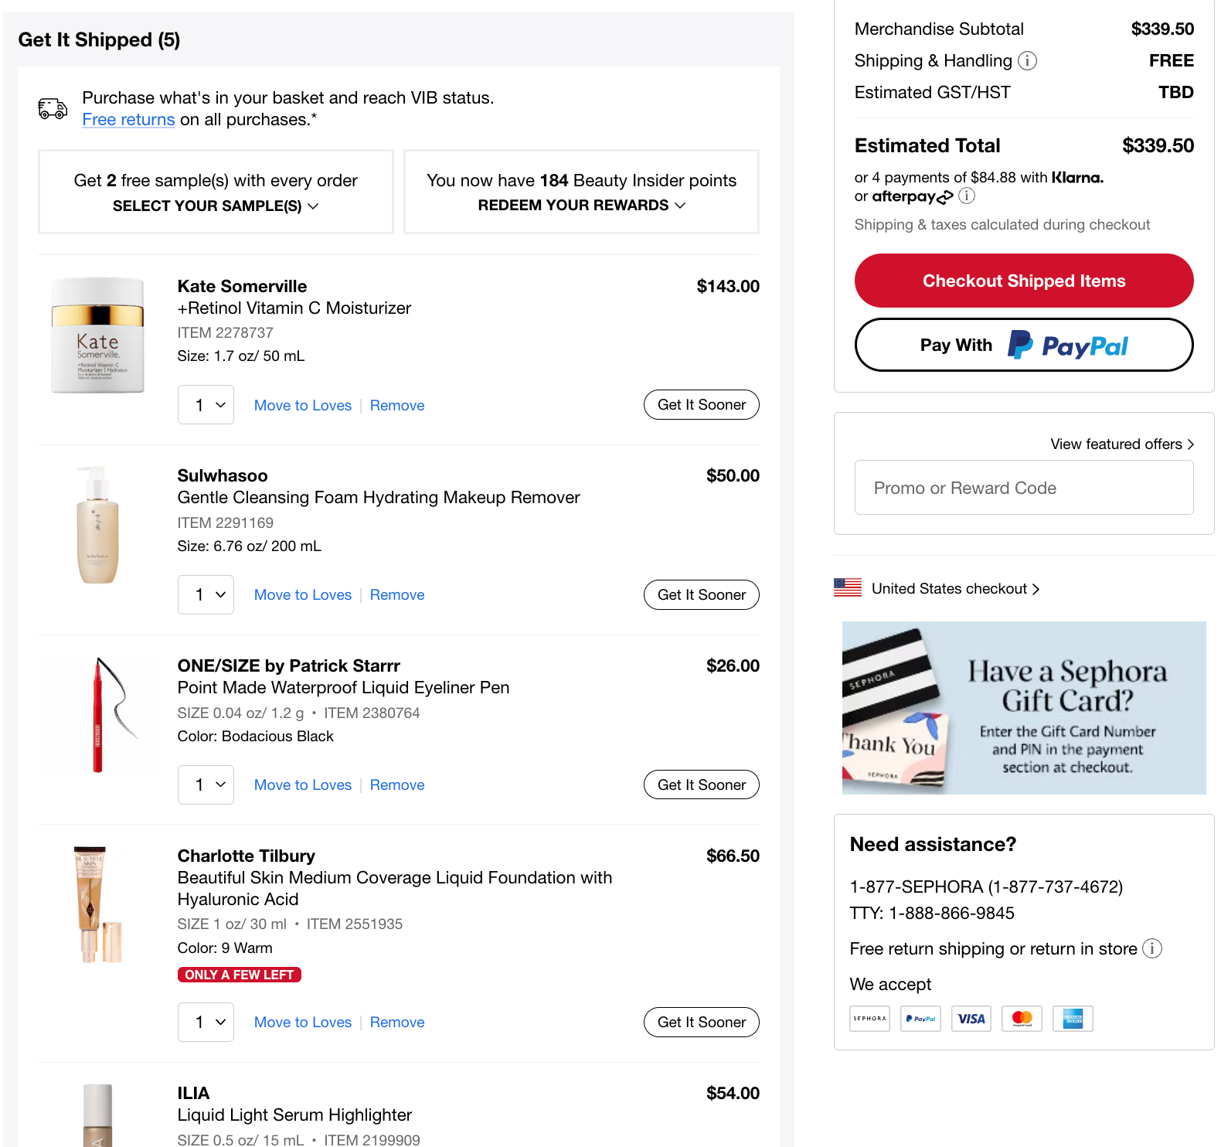Image resolution: width=1221 pixels, height=1147 pixels.
Task: Expand Select Your Sample(s) section
Action: click(216, 206)
